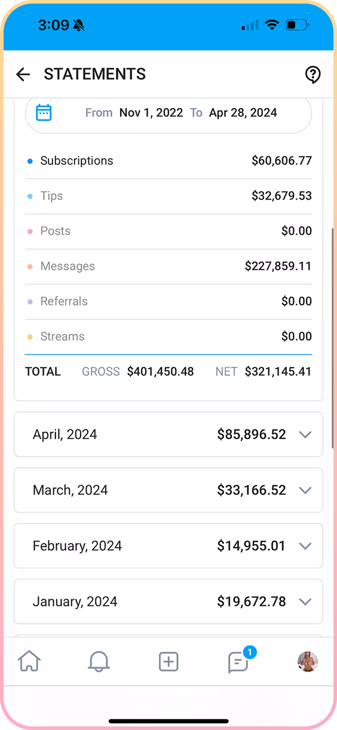Click the page scrollbar on right edge
The width and height of the screenshot is (337, 730).
coord(333,338)
